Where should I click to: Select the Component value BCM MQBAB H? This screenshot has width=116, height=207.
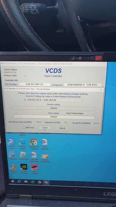(x=82, y=85)
